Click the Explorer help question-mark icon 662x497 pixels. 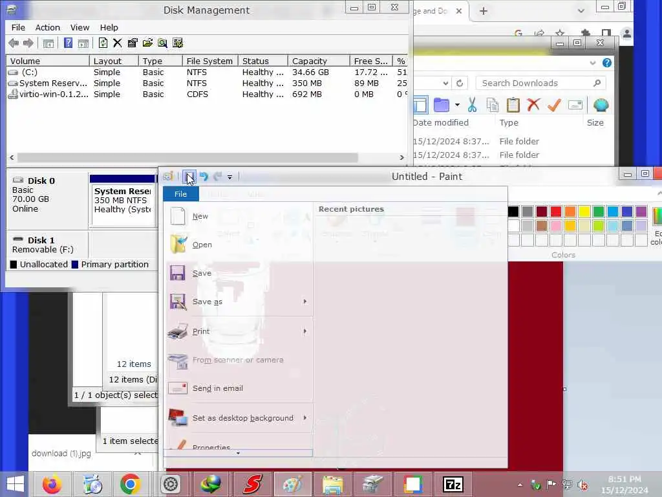606,63
